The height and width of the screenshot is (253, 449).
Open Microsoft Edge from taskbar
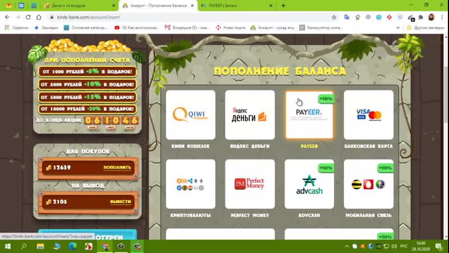click(72, 246)
